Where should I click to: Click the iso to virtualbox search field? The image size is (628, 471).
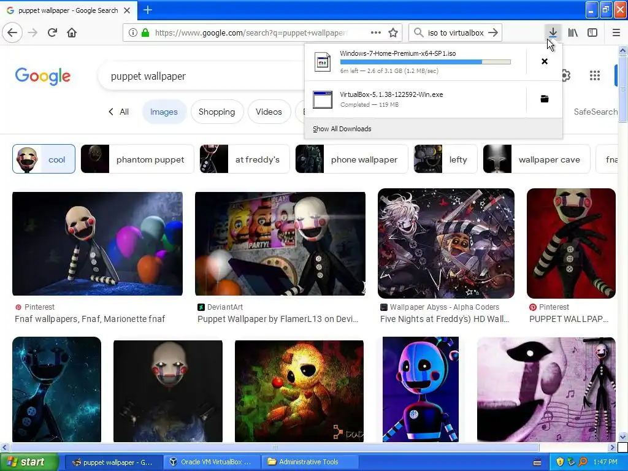456,33
